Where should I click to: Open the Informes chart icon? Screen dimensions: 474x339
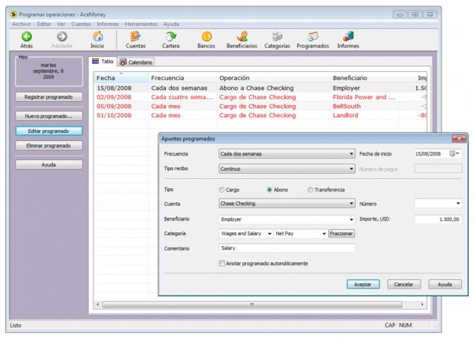(x=348, y=36)
